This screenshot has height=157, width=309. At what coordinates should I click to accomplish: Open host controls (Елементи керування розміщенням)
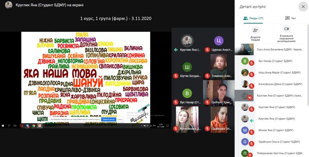[286, 29]
